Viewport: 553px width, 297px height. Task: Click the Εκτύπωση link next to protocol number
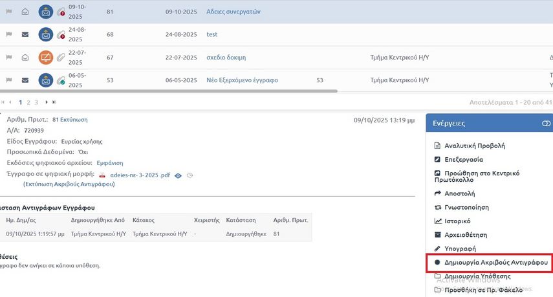pos(74,120)
